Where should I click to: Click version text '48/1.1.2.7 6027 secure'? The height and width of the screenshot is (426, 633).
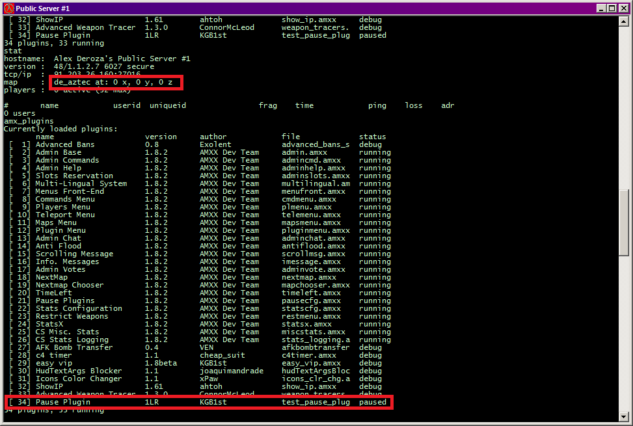(x=103, y=66)
